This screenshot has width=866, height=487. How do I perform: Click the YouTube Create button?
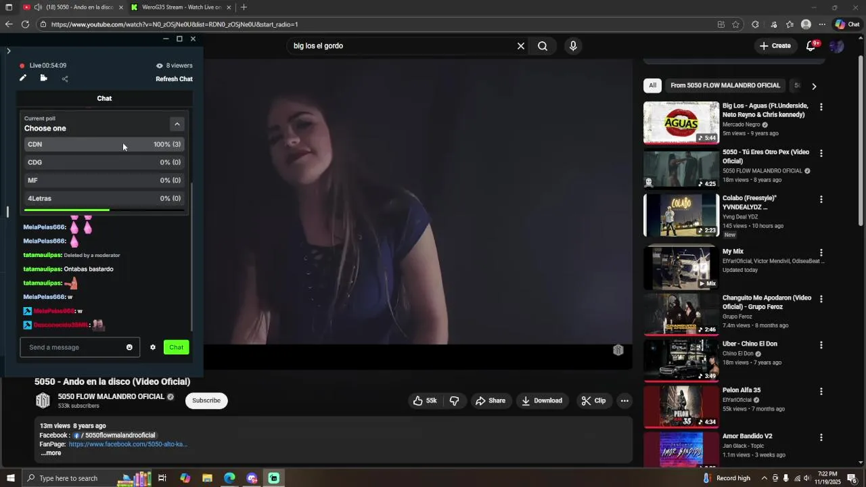coord(775,46)
